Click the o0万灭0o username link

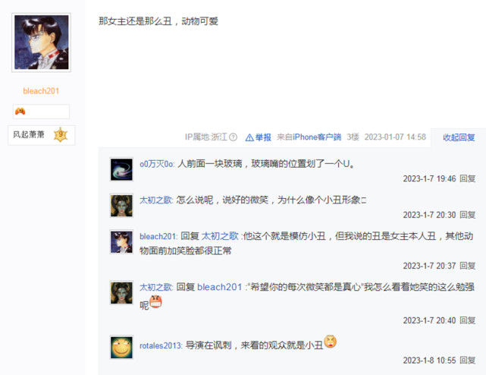coord(157,164)
